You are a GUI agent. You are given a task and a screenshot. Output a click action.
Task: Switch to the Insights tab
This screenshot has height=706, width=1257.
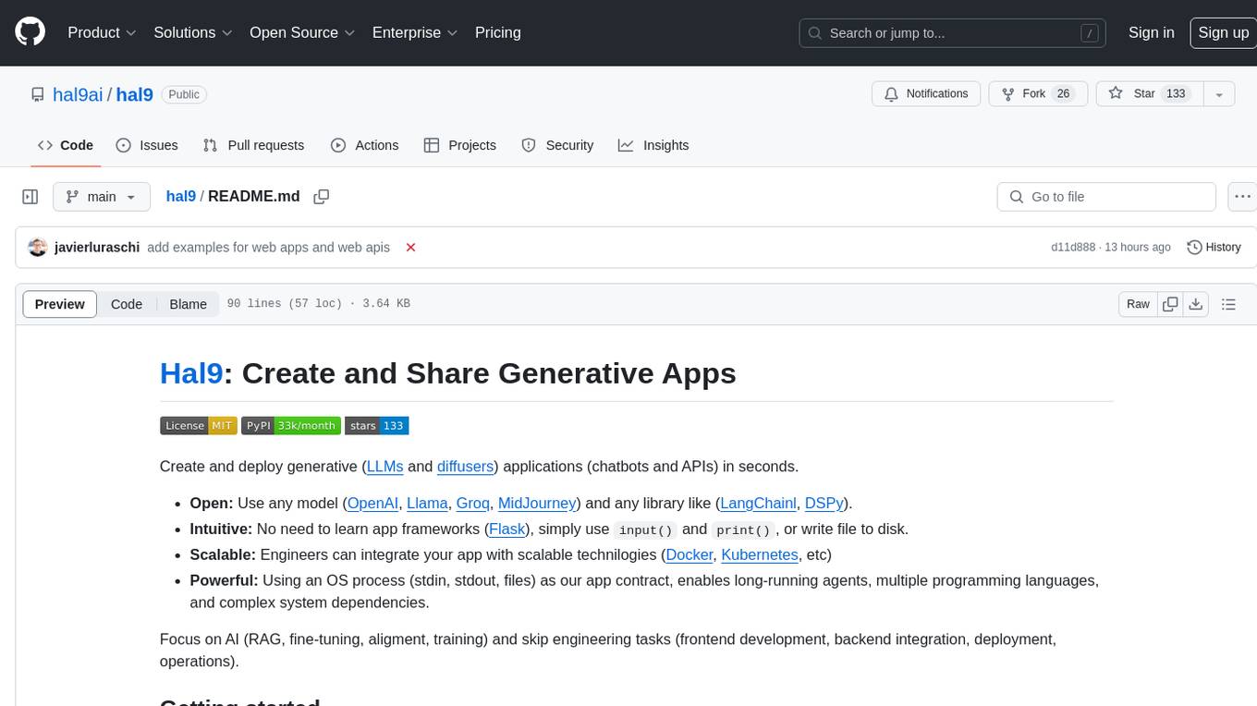(653, 145)
